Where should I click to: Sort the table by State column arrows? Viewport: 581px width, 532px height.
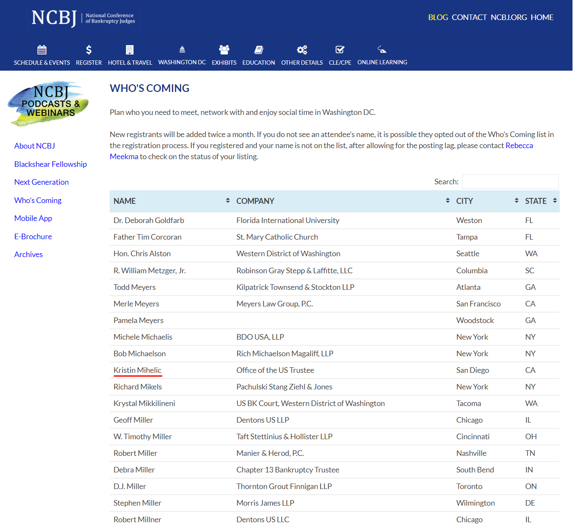tap(555, 200)
